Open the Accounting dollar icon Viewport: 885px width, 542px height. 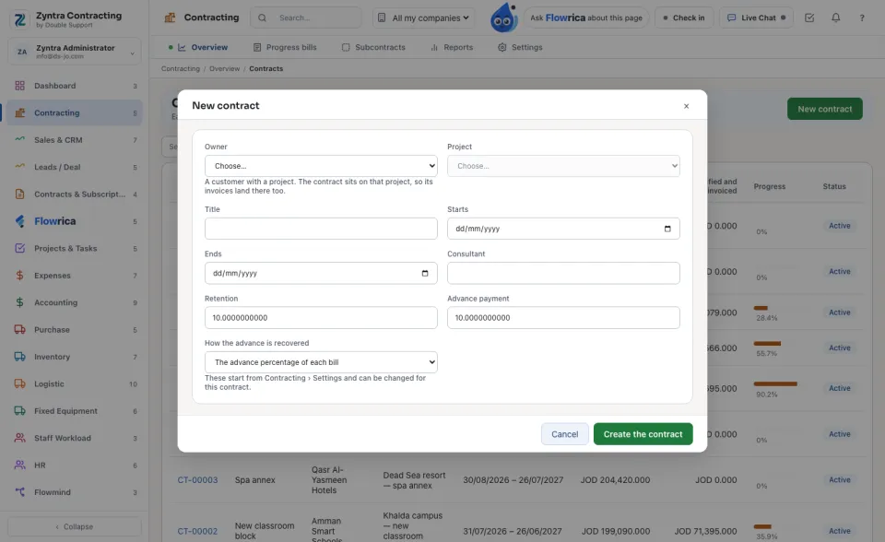(x=19, y=302)
